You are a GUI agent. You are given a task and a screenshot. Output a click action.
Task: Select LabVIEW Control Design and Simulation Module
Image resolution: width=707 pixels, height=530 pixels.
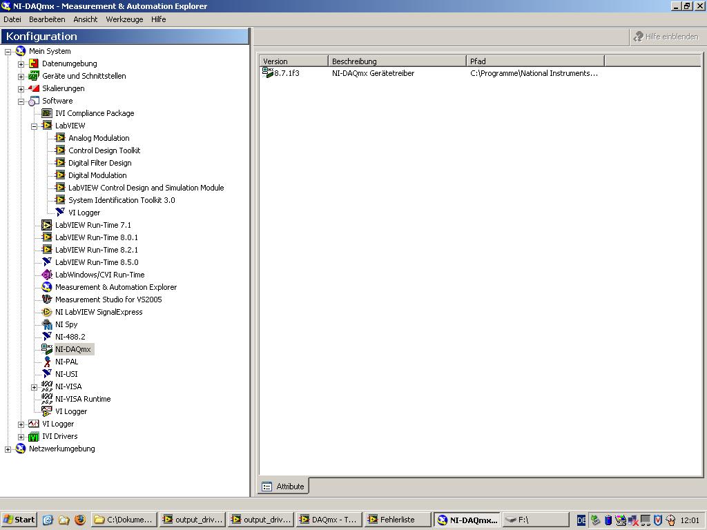146,188
